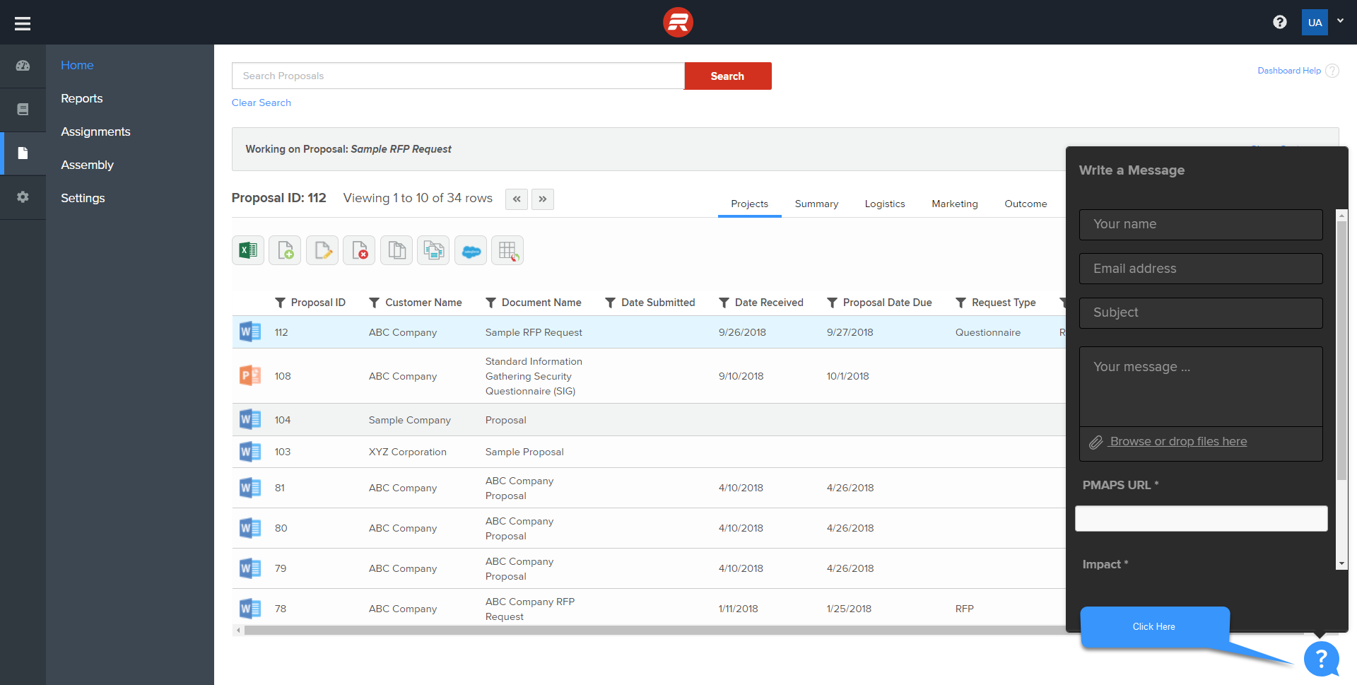Open the Dashboard Help link
The image size is (1357, 685).
pyautogui.click(x=1288, y=71)
